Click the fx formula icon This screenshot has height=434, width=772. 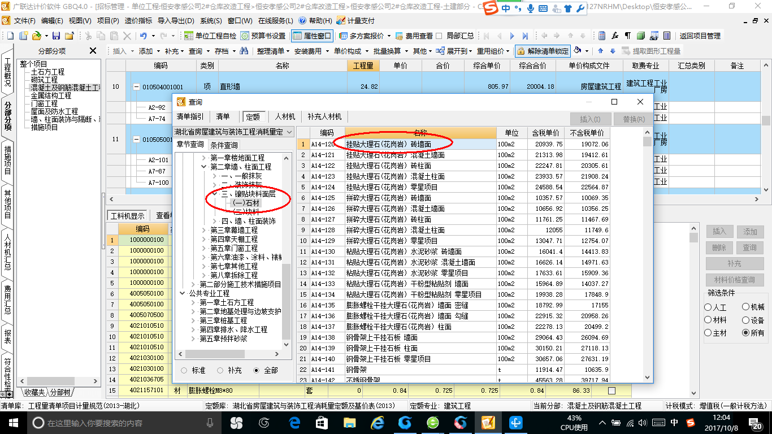(615, 36)
